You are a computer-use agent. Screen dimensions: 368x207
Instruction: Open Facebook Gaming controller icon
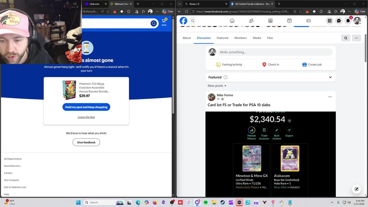(308, 21)
